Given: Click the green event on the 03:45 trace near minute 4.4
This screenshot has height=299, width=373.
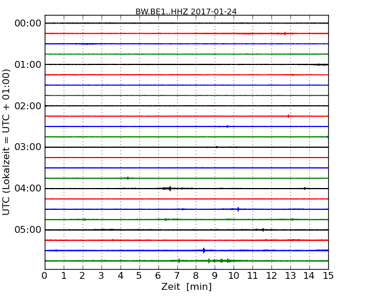Looking at the screenshot, I should pos(128,178).
